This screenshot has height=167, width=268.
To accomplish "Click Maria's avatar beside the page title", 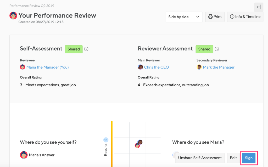I will coord(13,15).
